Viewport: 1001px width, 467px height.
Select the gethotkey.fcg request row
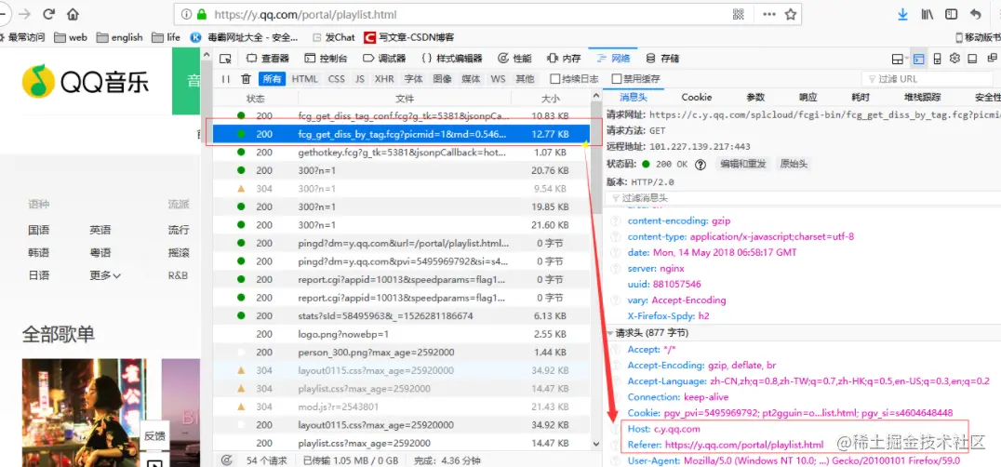pyautogui.click(x=401, y=153)
